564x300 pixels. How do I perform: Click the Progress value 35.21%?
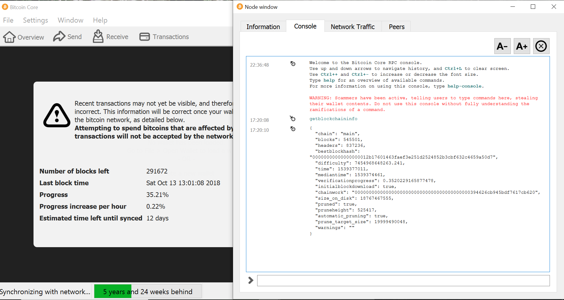(x=158, y=195)
